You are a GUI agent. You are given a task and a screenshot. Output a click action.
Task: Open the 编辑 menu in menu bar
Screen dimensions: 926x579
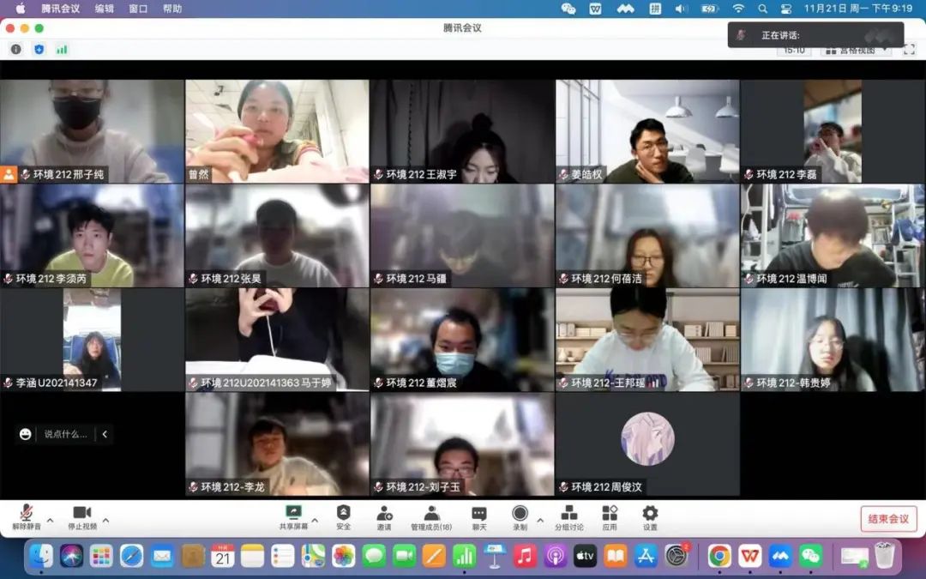(x=104, y=9)
